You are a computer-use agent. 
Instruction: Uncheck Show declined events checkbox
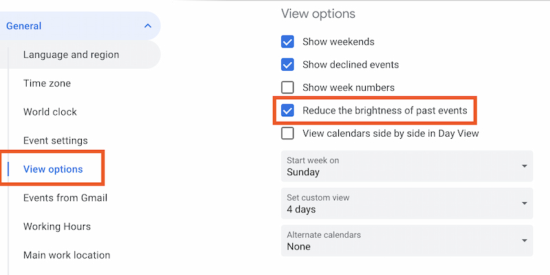[x=287, y=65]
